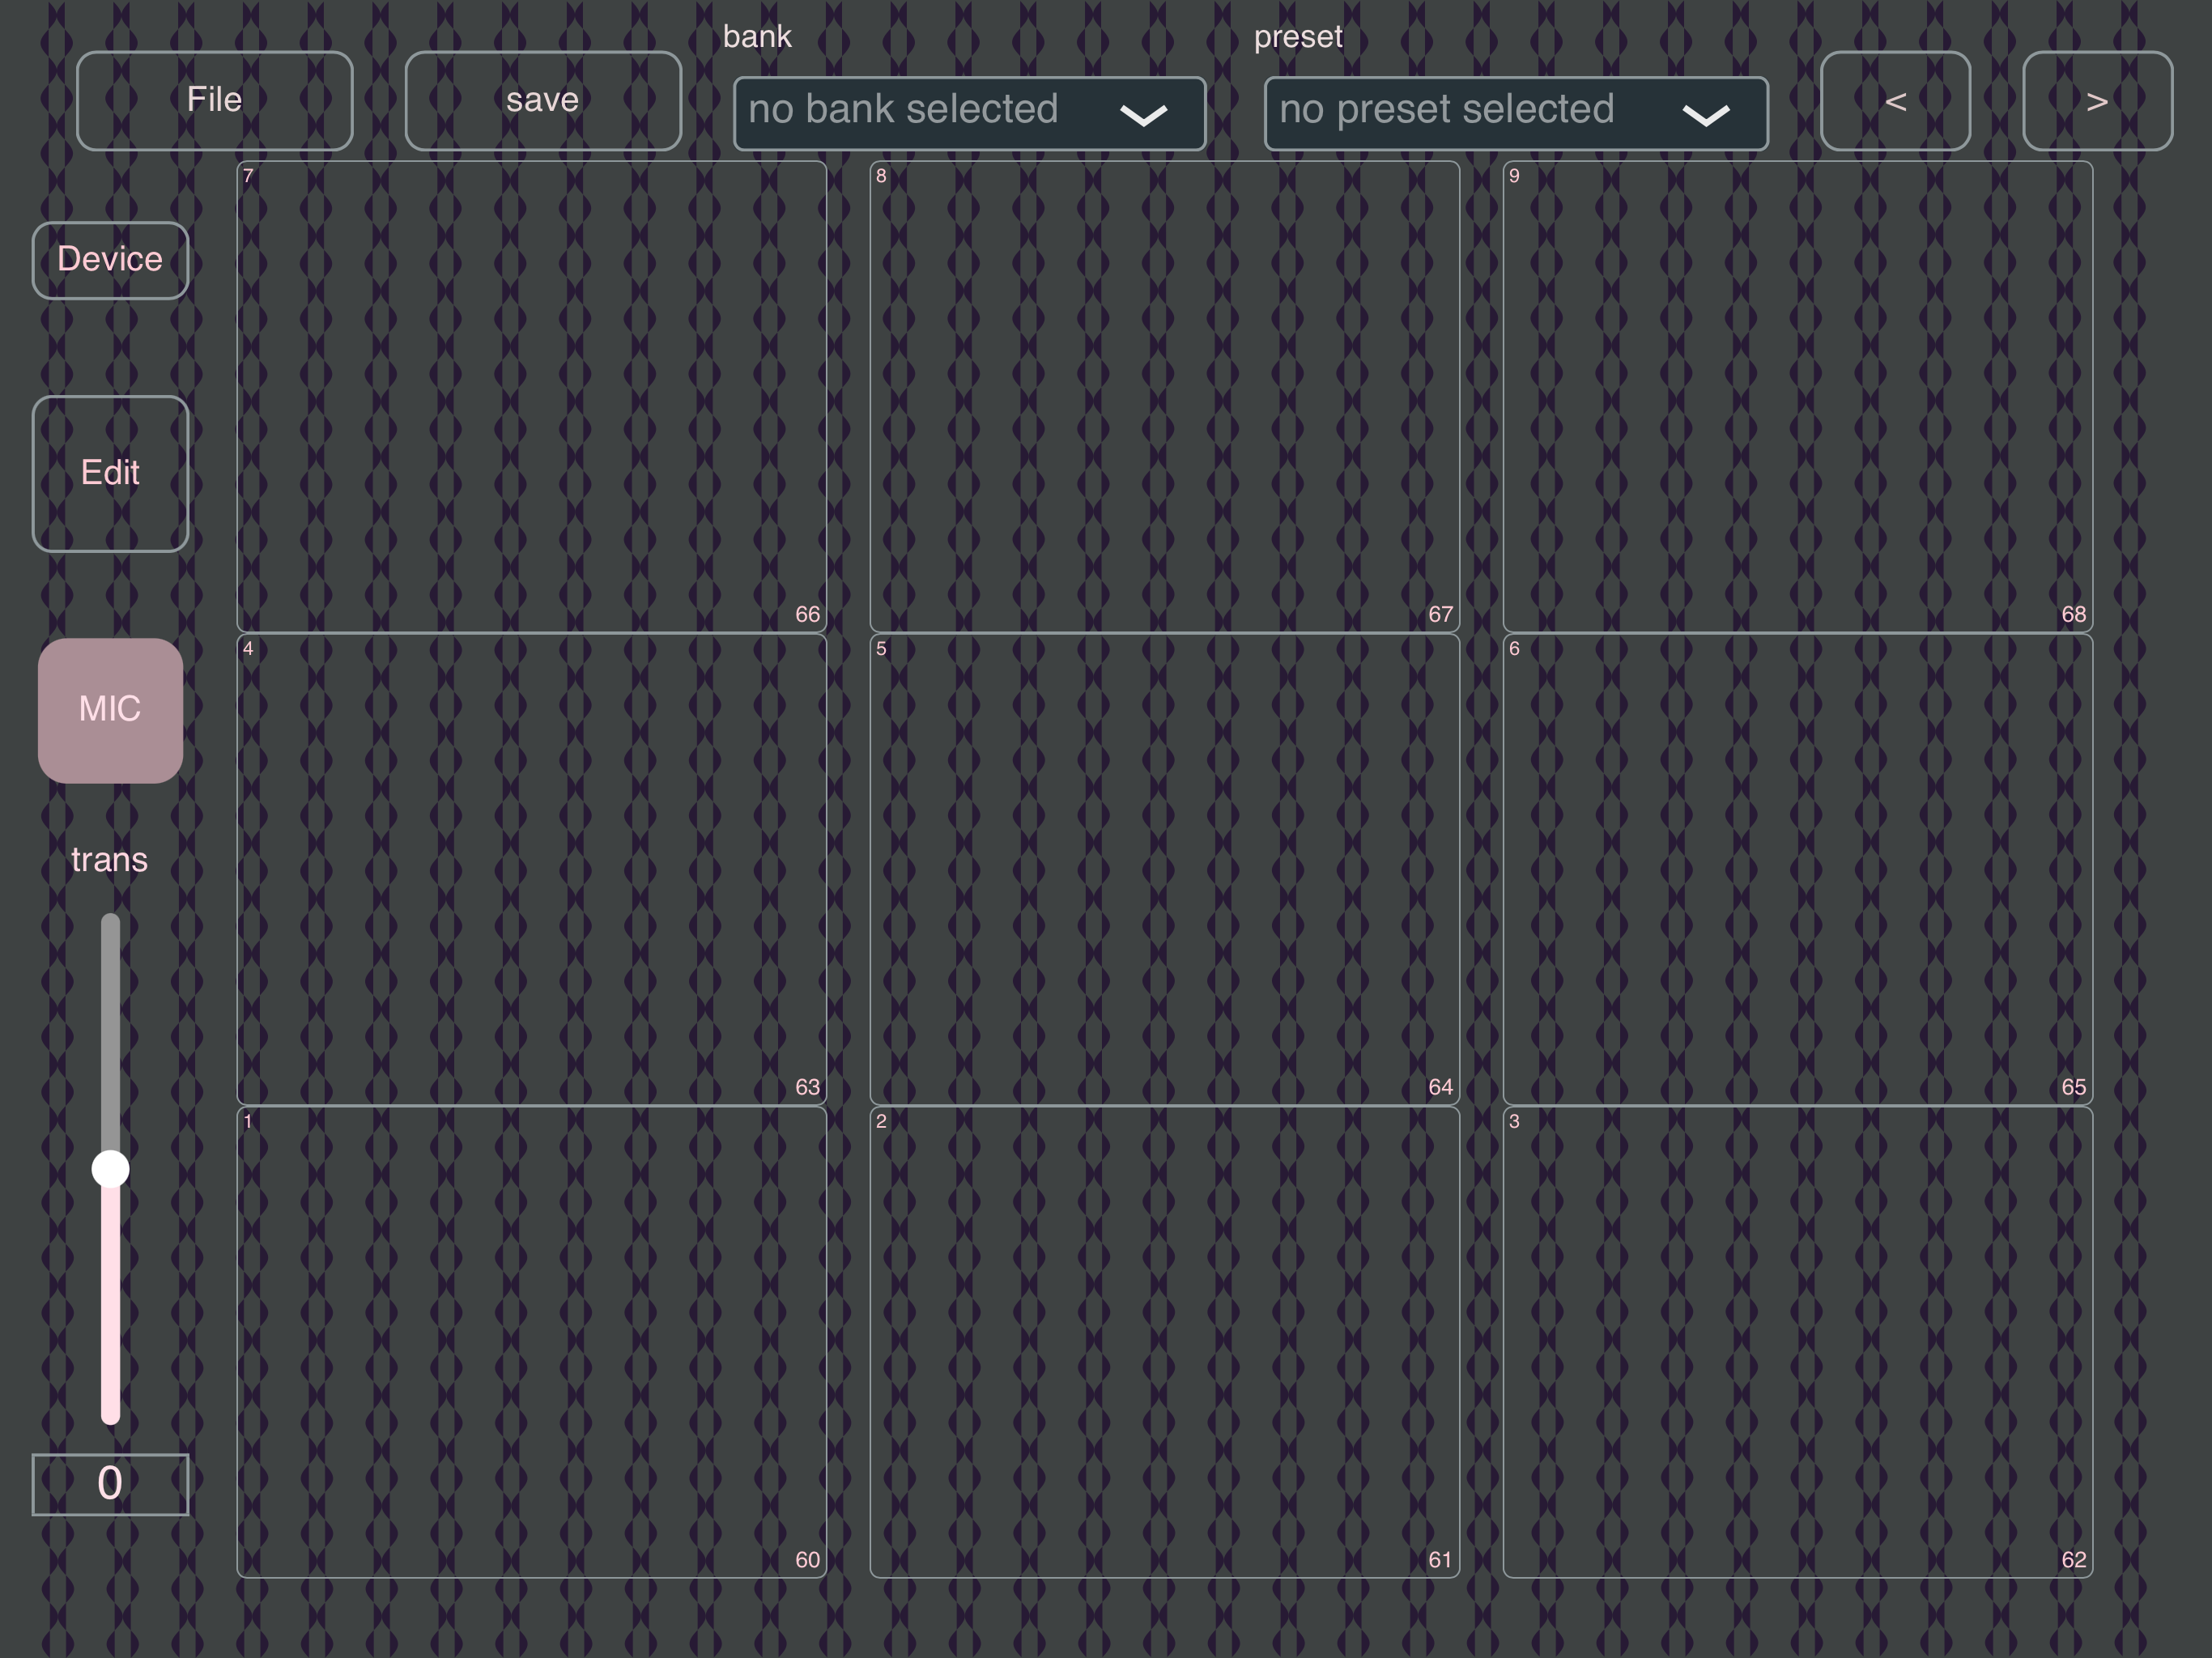Click the trans value field showing 0
Image resolution: width=2212 pixels, height=1658 pixels.
coord(110,1484)
